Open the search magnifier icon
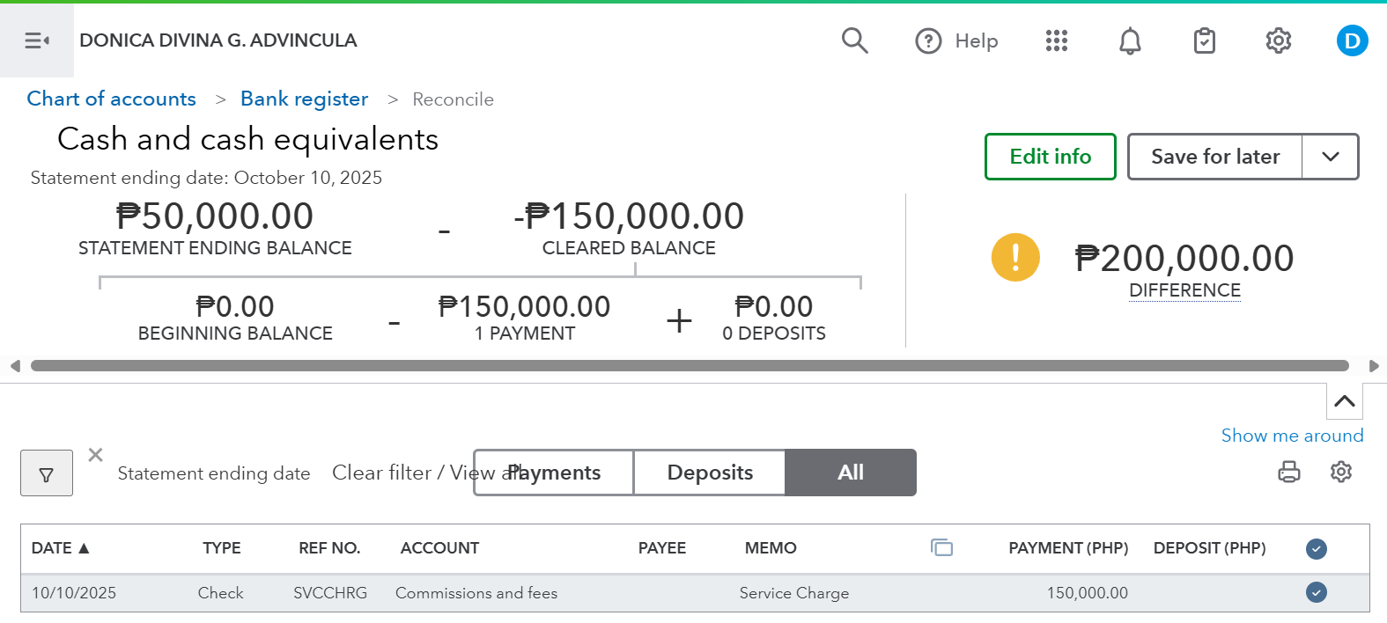Screen dimensions: 1387x623 (854, 40)
